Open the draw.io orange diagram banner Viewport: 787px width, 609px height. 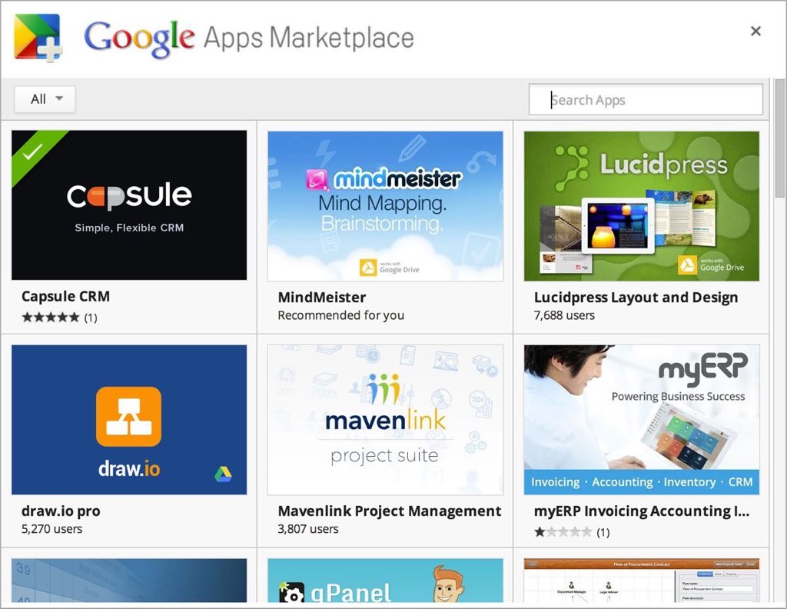point(129,419)
